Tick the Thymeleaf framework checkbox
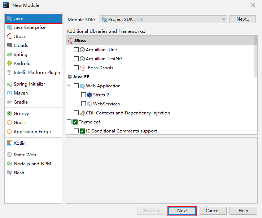 click(69, 122)
